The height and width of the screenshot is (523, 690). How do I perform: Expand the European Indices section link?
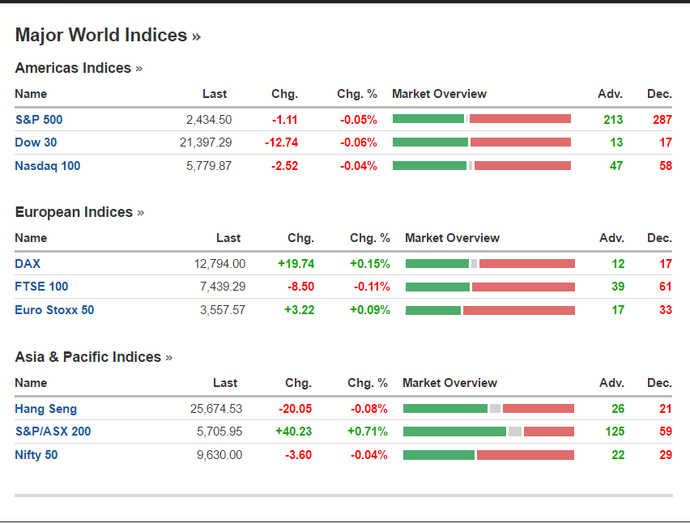tap(79, 212)
